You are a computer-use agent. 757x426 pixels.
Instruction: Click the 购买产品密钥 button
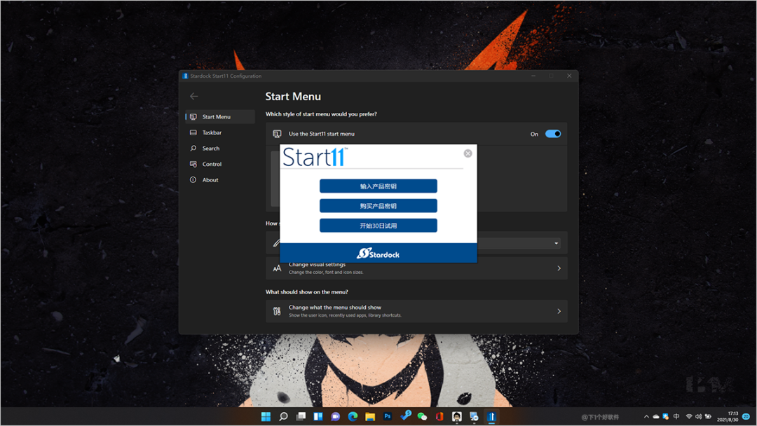tap(378, 206)
